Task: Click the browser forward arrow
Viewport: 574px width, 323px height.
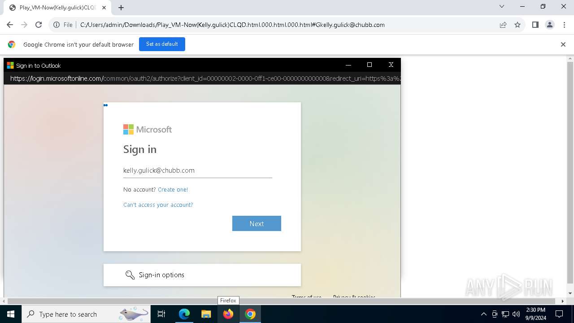Action: click(24, 25)
